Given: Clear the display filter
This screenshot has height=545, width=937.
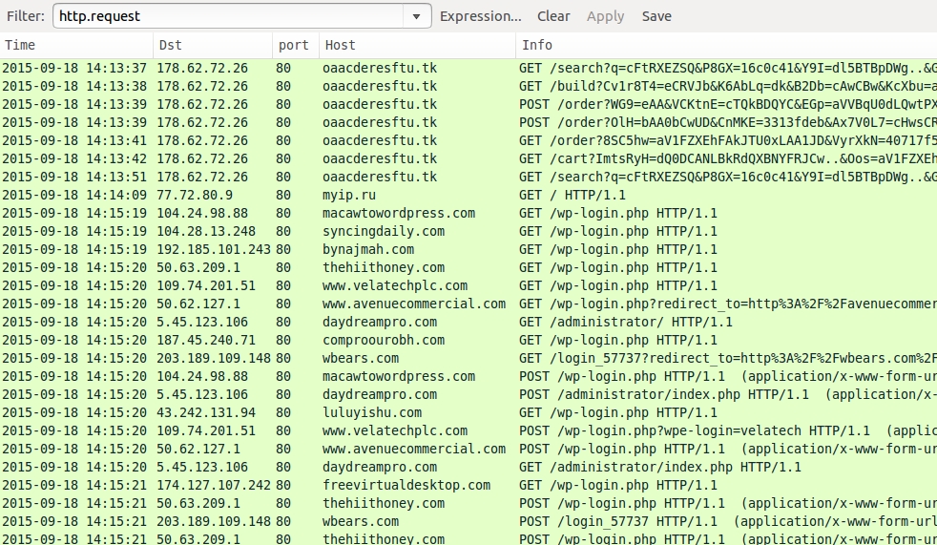Looking at the screenshot, I should tap(553, 16).
